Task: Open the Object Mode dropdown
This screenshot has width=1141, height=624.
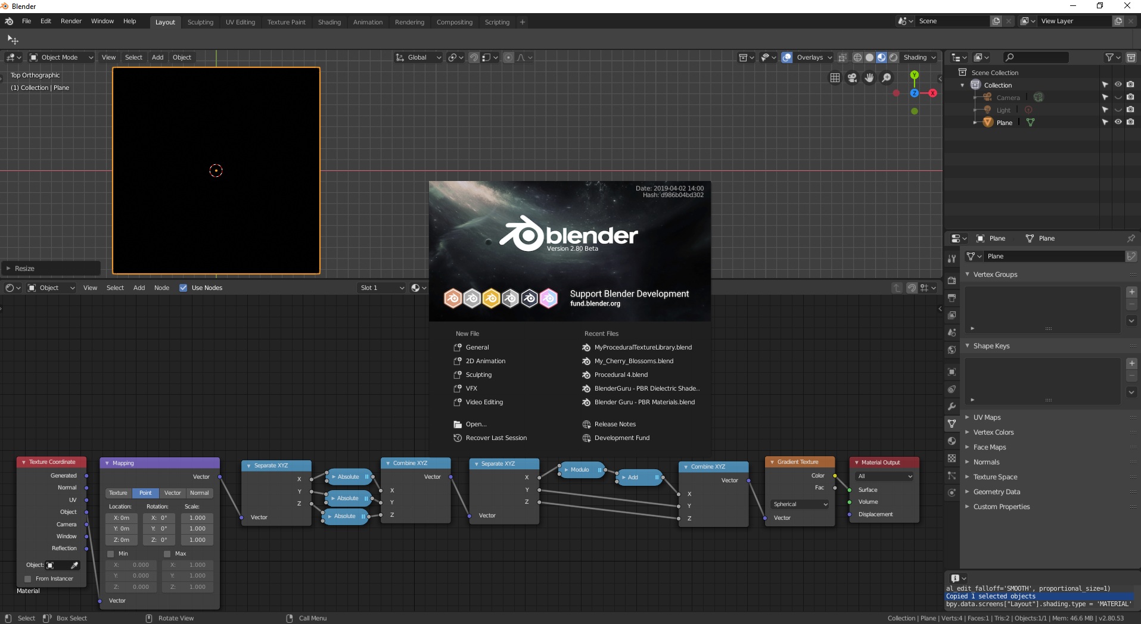Action: [61, 58]
